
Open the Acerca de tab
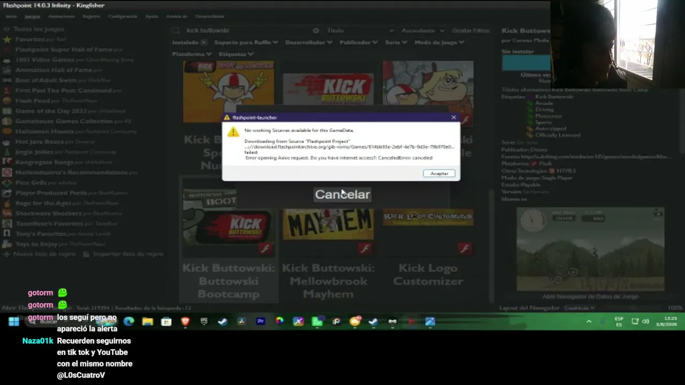coord(177,17)
